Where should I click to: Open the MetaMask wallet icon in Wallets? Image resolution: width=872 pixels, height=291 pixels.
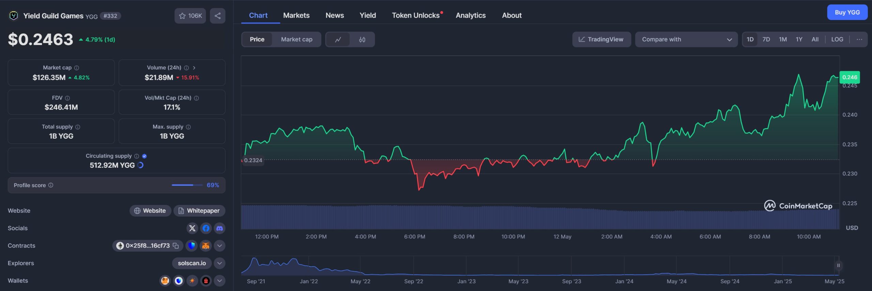[165, 281]
